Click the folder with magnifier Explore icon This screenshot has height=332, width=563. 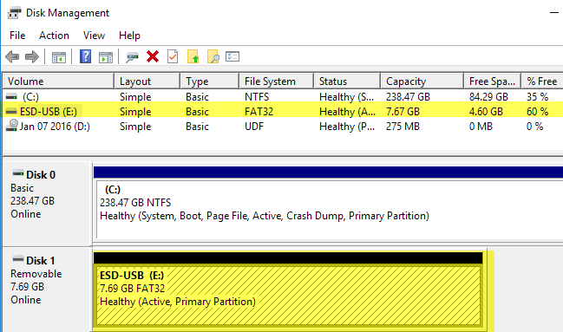pyautogui.click(x=213, y=56)
